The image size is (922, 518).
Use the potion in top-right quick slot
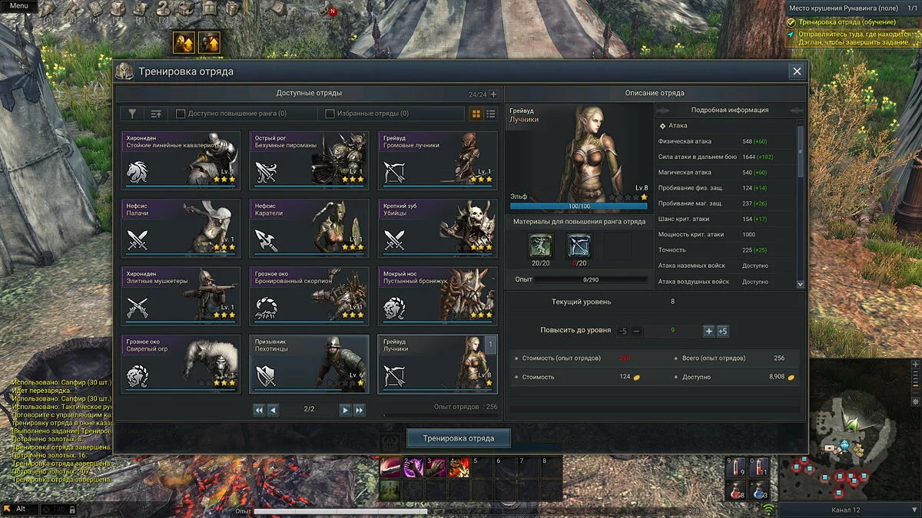point(759,466)
